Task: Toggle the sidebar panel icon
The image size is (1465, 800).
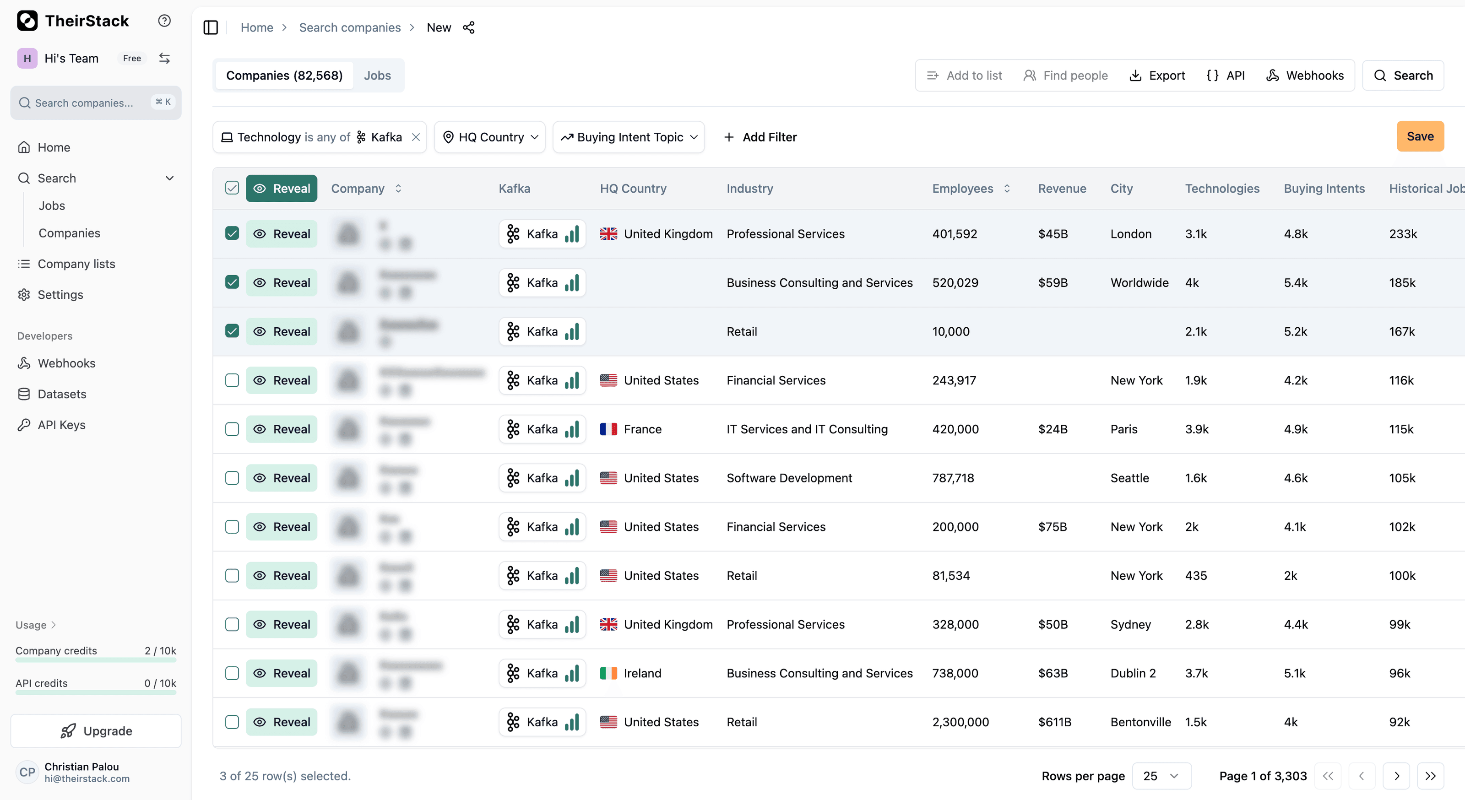Action: pos(211,27)
